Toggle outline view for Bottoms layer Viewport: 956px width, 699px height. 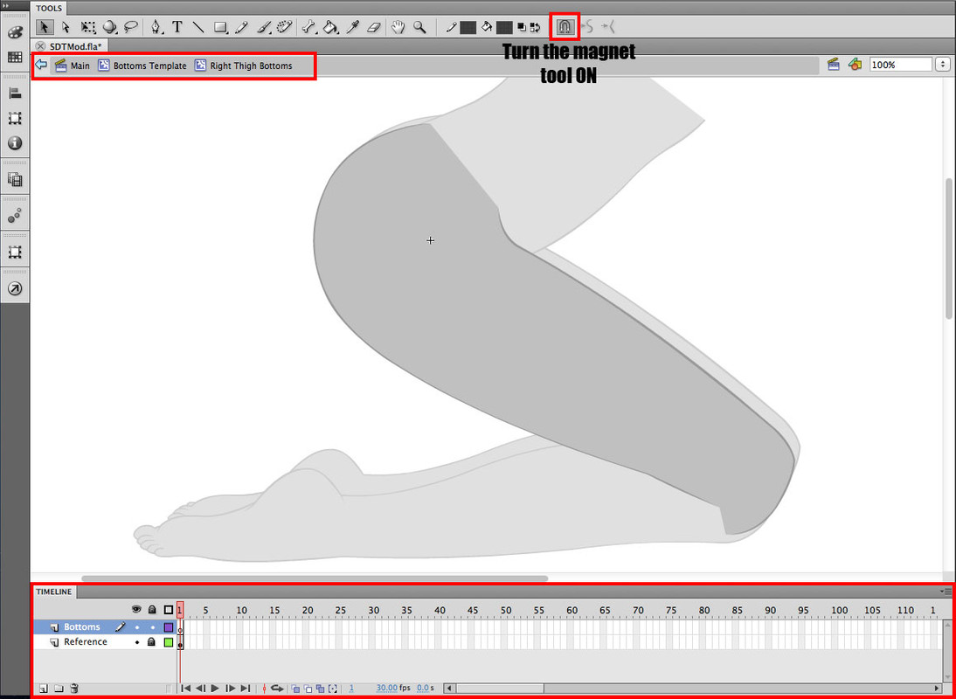pyautogui.click(x=169, y=627)
